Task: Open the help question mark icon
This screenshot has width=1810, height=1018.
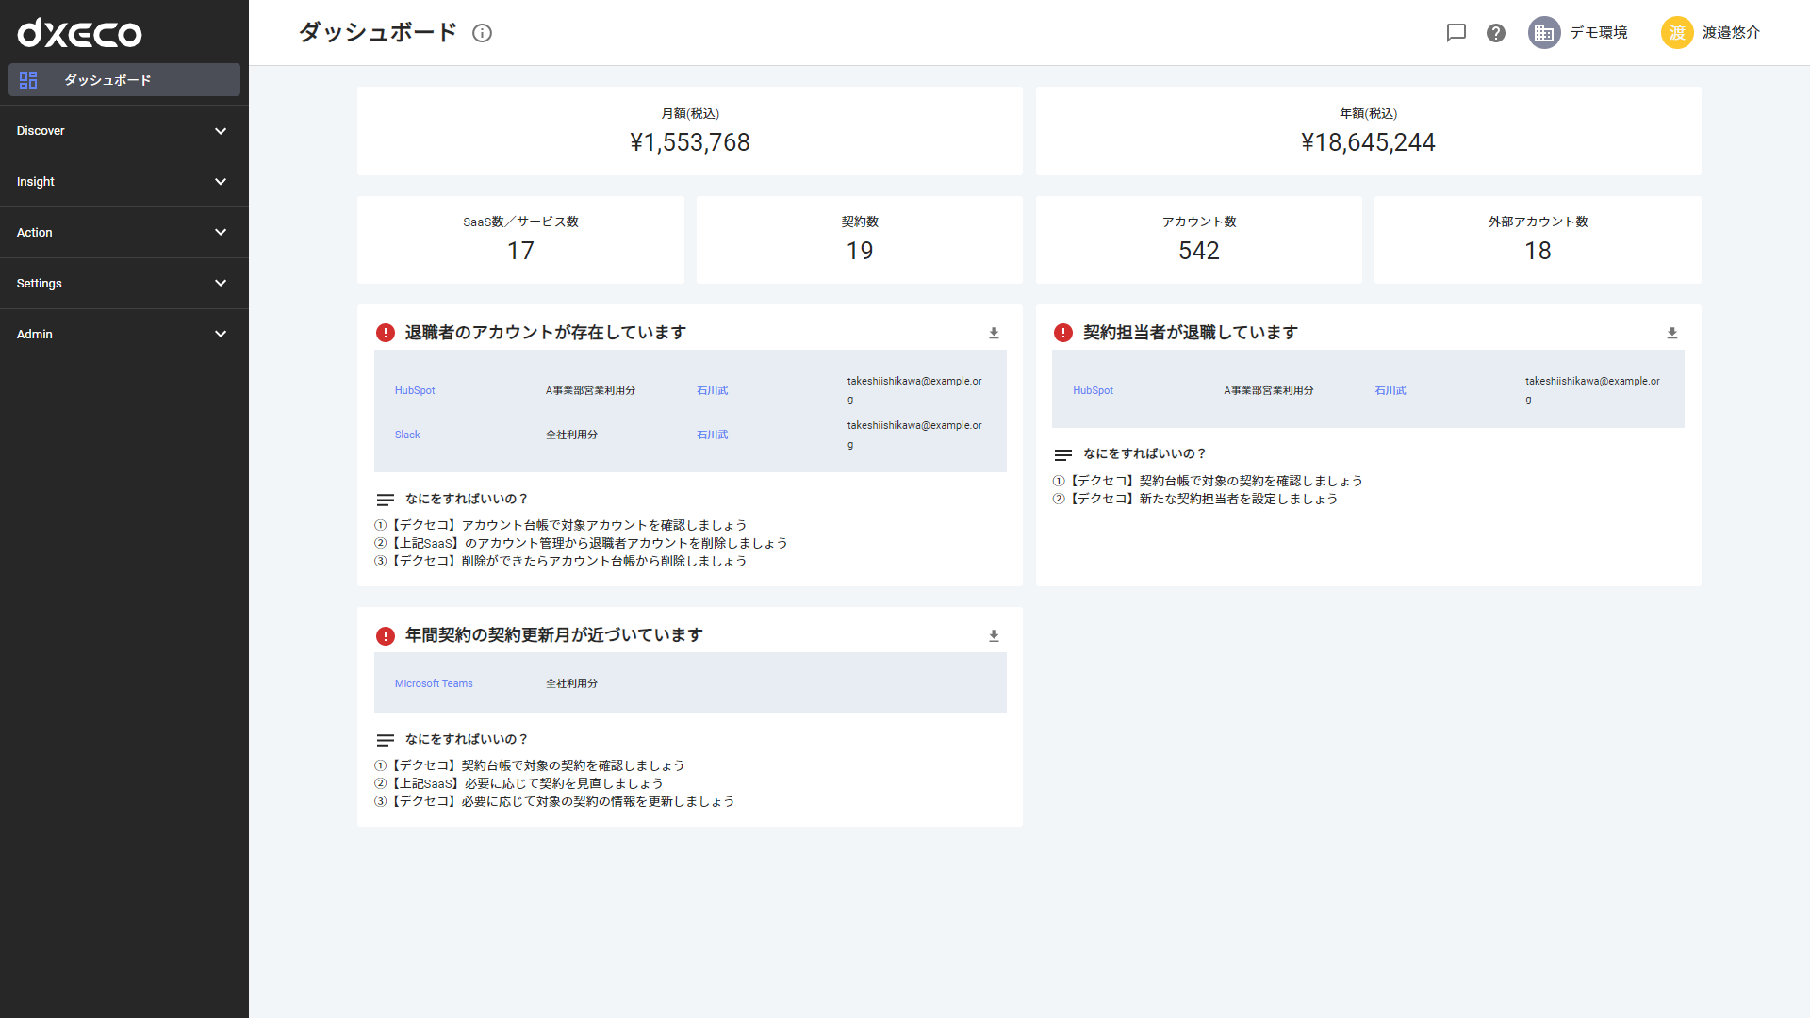Action: [1496, 33]
